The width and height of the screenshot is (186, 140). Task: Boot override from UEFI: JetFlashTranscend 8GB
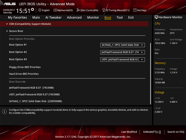click(34, 95)
